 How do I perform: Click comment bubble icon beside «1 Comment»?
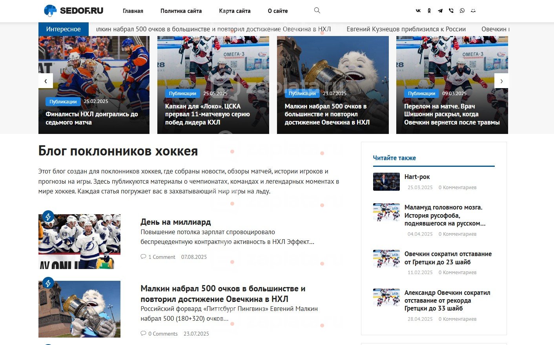pyautogui.click(x=143, y=256)
